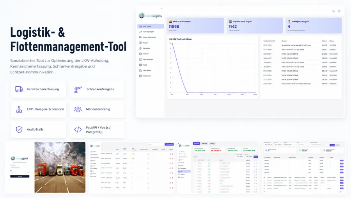Open the report filter screenshot thumbnail
Screen dimensions: 351x198
pyautogui.click(x=303, y=167)
